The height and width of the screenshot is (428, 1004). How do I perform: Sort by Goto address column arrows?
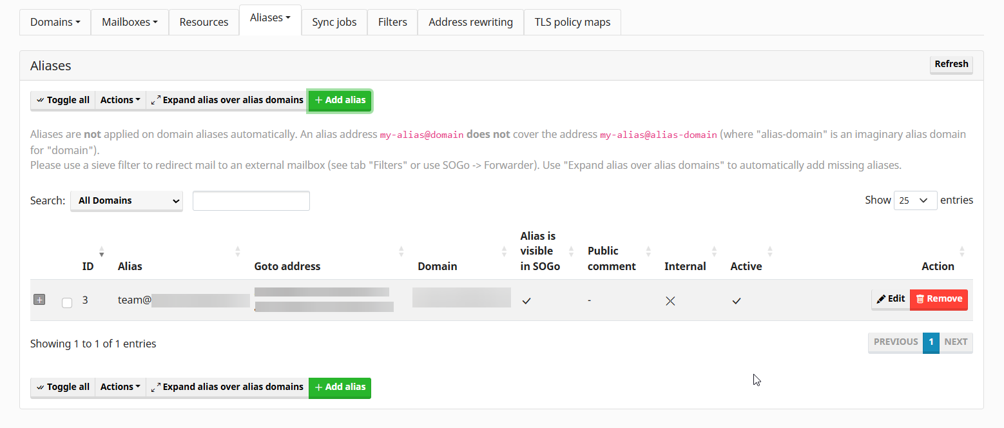coord(401,251)
